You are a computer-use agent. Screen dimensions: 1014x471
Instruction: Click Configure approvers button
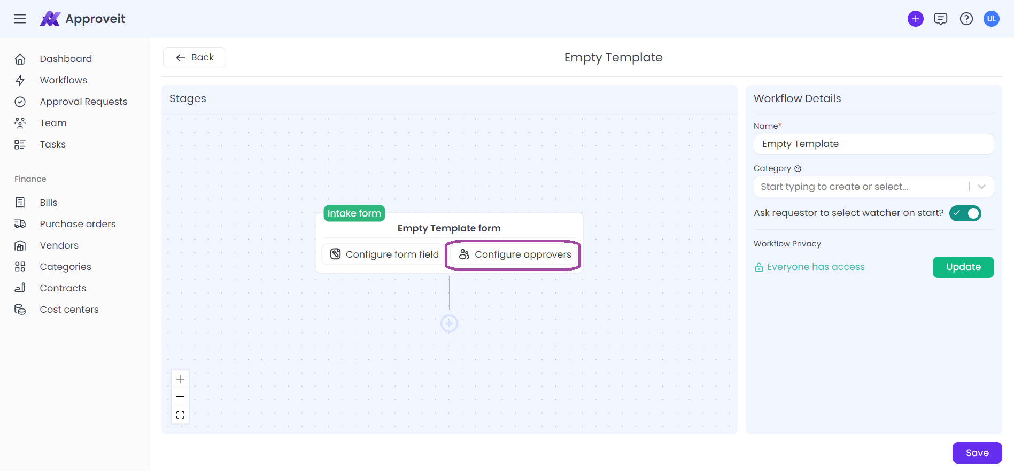coord(515,254)
